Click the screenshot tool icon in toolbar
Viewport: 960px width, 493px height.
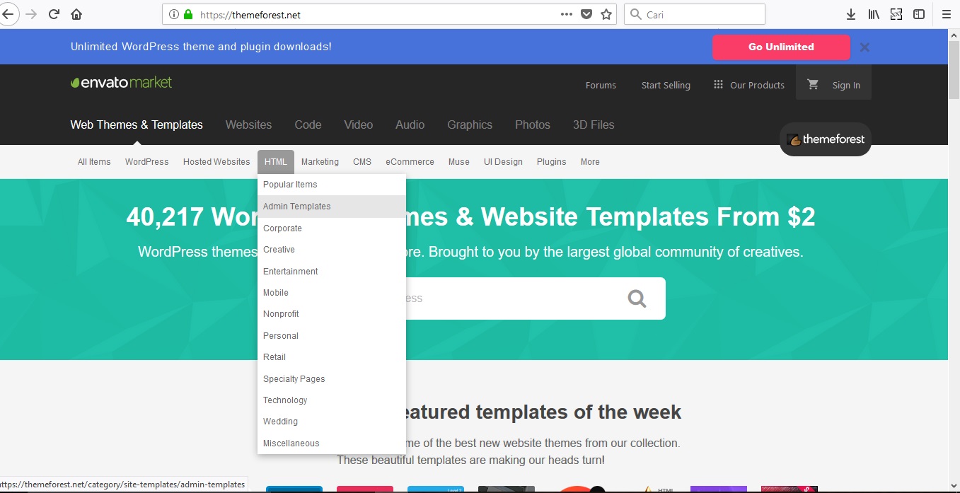tap(896, 14)
